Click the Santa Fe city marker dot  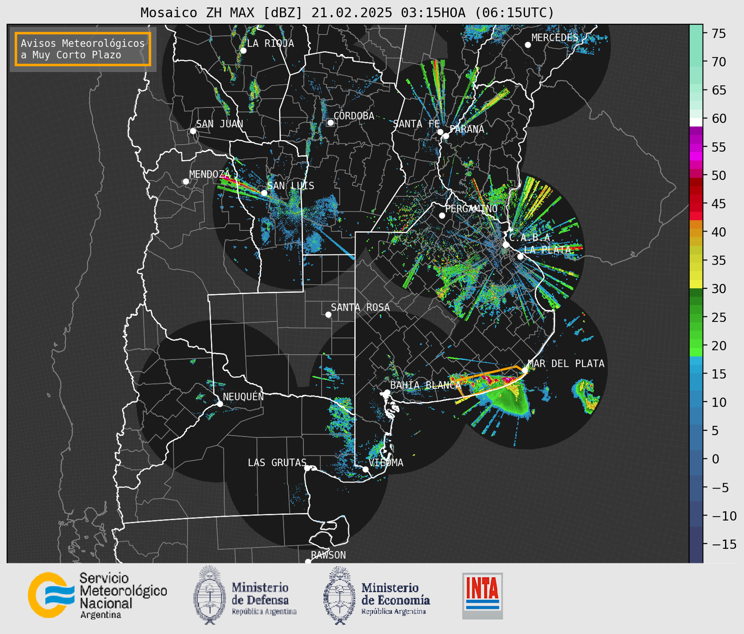point(440,132)
